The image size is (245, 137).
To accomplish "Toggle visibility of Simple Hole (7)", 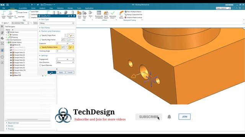I will pos(11,62).
